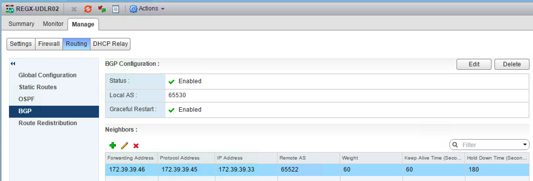
Task: Delete selected neighbor with red X icon
Action: click(136, 146)
